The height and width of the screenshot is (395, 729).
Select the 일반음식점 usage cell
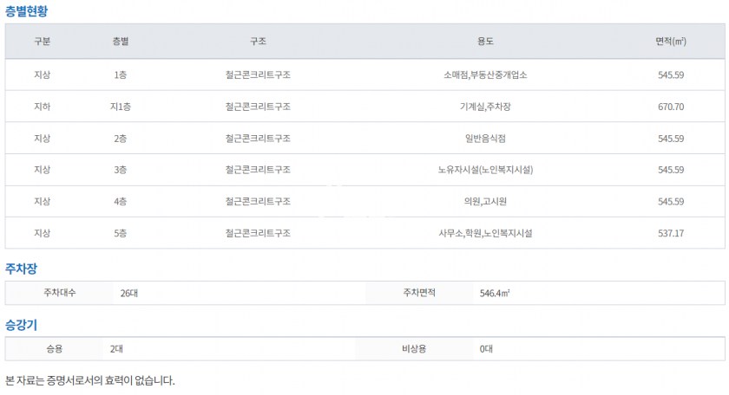point(485,139)
